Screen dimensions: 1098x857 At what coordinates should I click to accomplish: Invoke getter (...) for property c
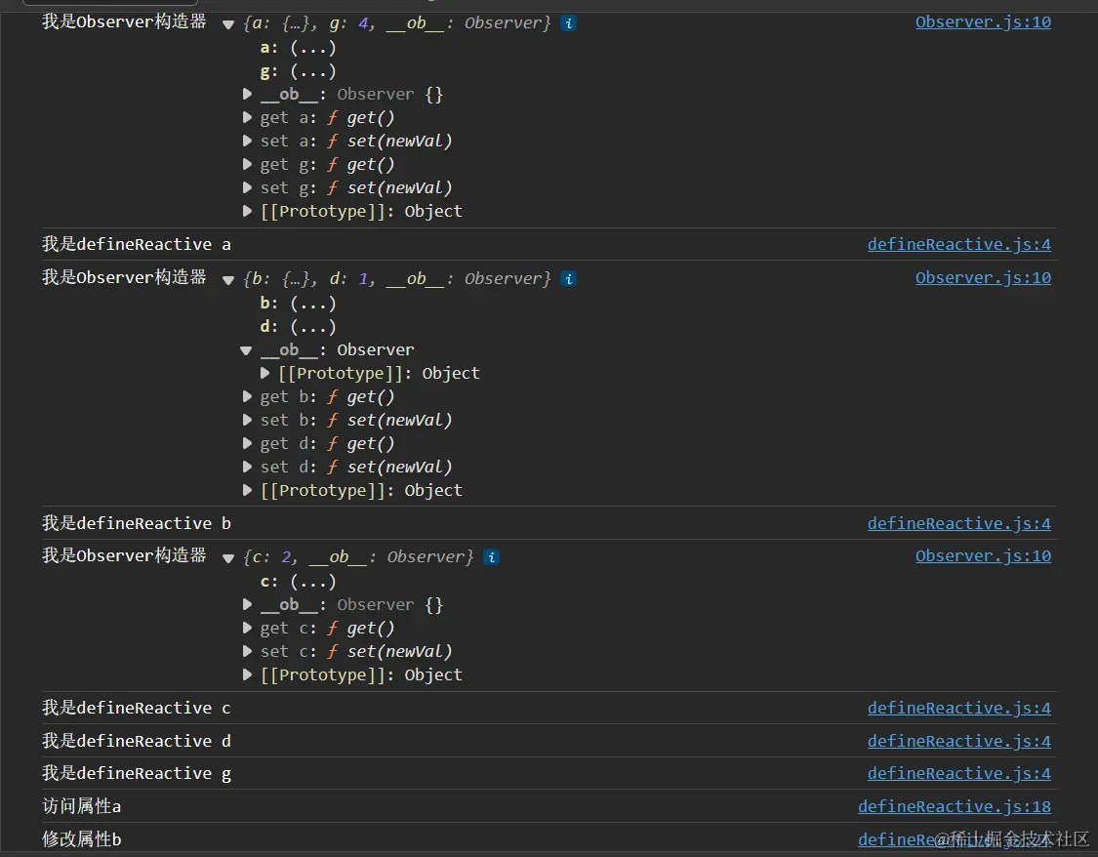313,582
